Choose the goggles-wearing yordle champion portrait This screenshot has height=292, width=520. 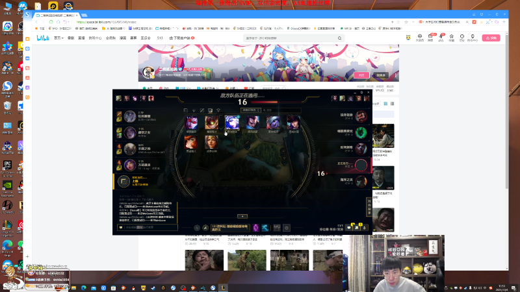[212, 123]
